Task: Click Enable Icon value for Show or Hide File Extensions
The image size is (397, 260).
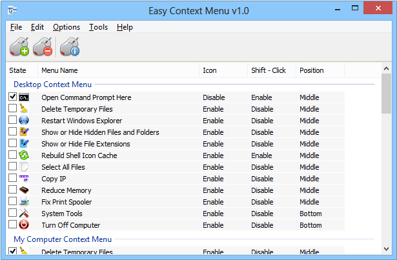Action: point(213,144)
